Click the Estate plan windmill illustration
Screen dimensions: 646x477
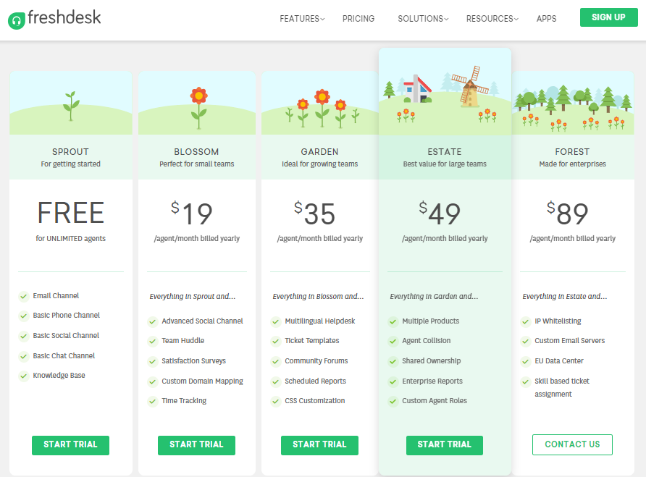pos(471,86)
